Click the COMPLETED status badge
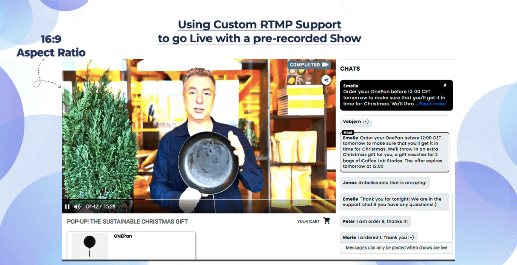 308,65
